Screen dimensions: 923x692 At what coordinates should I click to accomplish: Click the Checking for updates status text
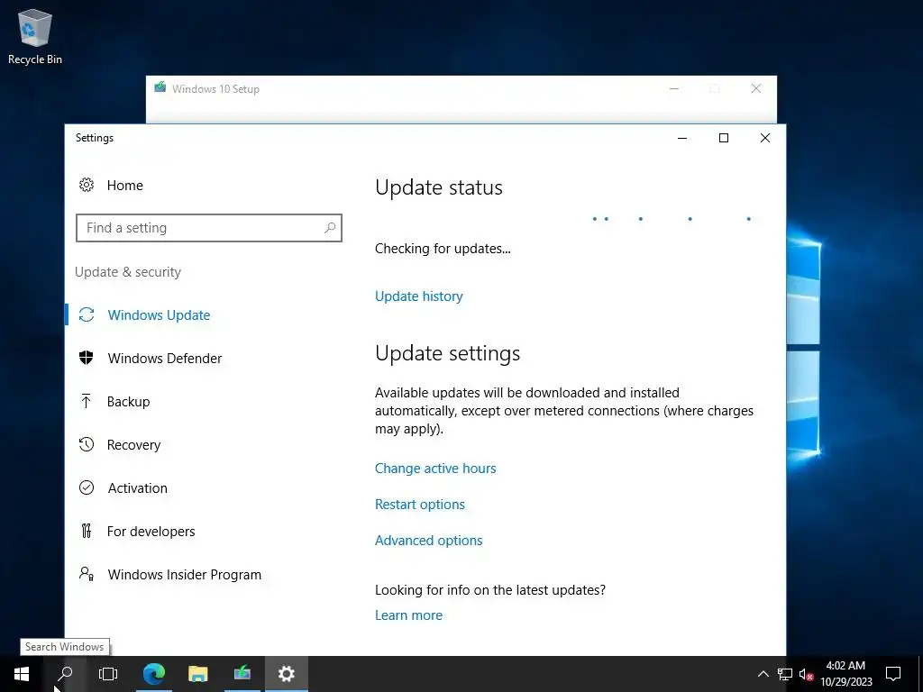pyautogui.click(x=443, y=249)
